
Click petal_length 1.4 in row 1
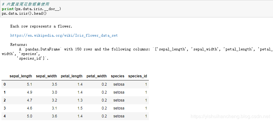pos(80,92)
